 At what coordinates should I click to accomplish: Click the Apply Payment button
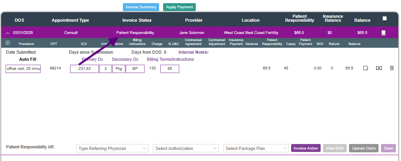coord(179,7)
